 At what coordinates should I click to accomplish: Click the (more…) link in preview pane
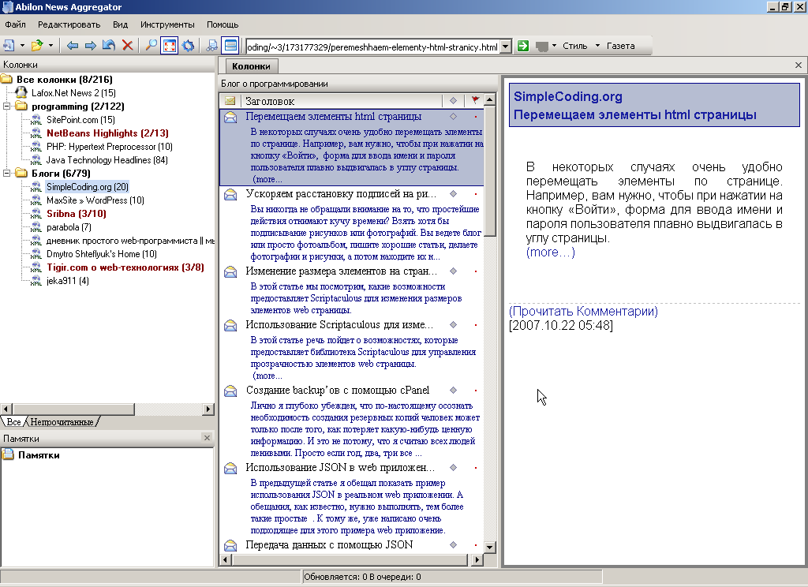point(550,252)
